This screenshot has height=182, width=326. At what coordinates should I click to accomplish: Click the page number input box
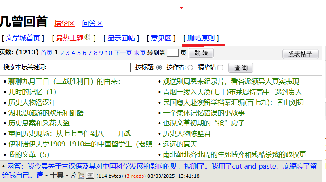(172, 53)
